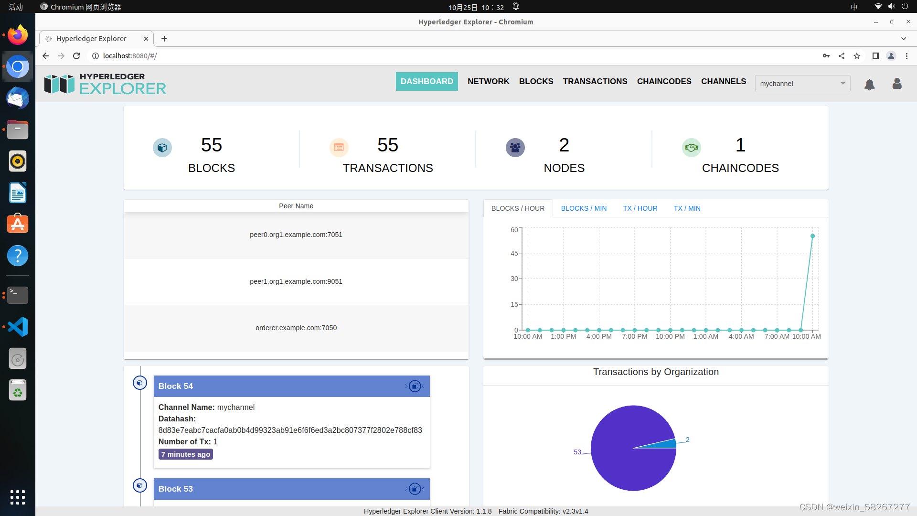Viewport: 917px width, 516px height.
Task: Click the small blue pie slice
Action: [666, 444]
